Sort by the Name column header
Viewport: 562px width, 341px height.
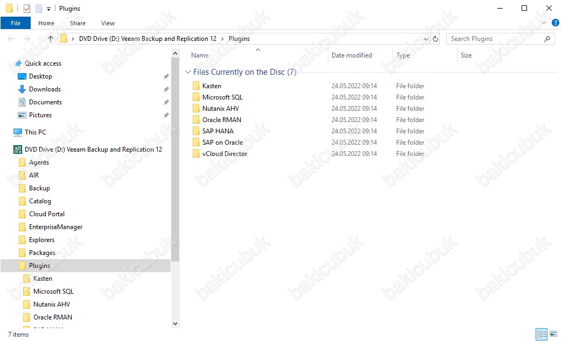pos(200,55)
